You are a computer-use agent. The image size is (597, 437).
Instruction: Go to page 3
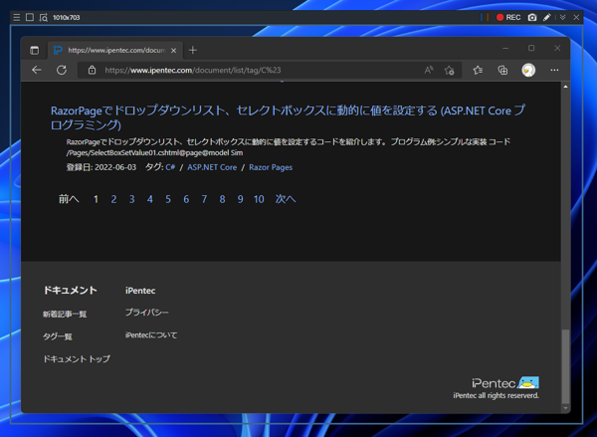click(131, 199)
